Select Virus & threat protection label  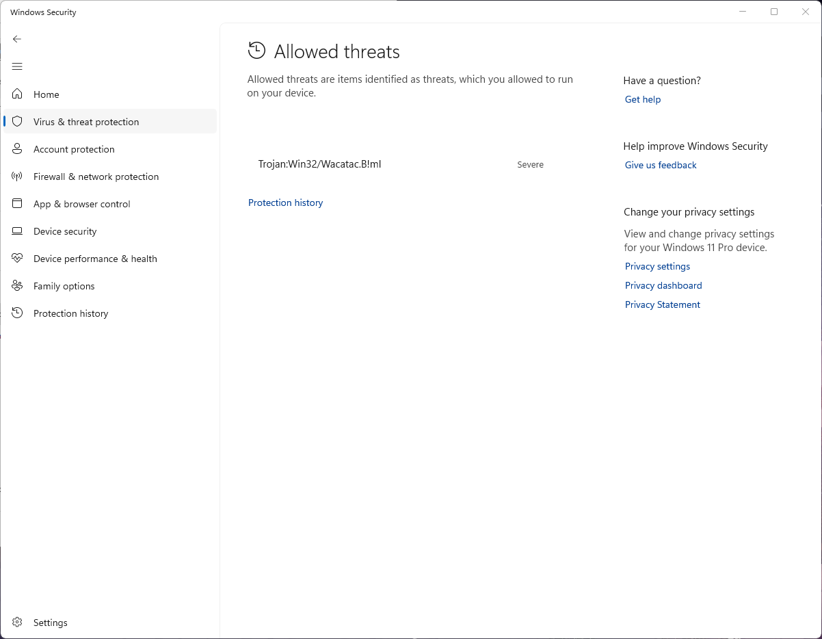click(86, 122)
